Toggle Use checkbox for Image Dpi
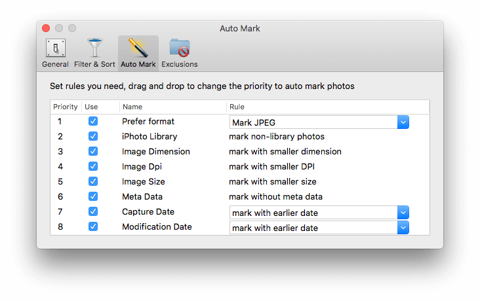The image size is (480, 301). (93, 167)
